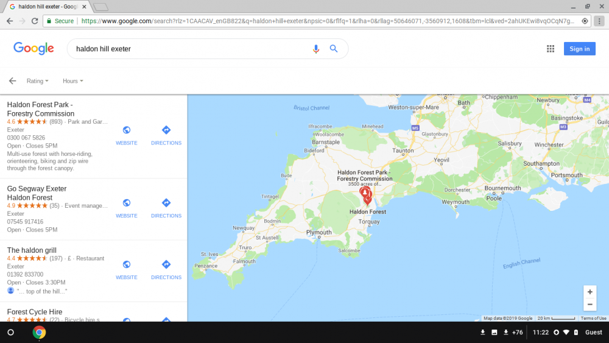Viewport: 609px width, 343px height.
Task: Click the Wi-Fi icon in the tray
Action: (x=566, y=332)
